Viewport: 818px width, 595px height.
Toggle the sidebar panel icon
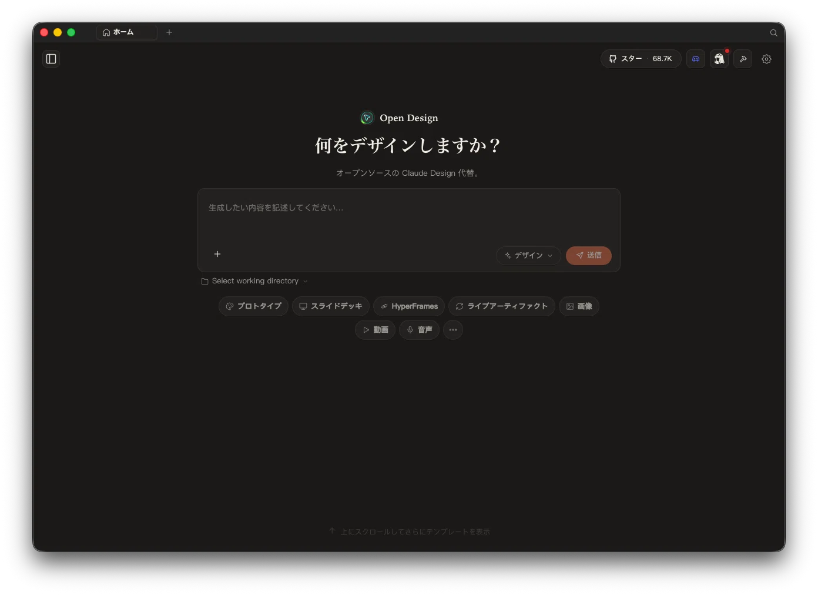point(51,59)
